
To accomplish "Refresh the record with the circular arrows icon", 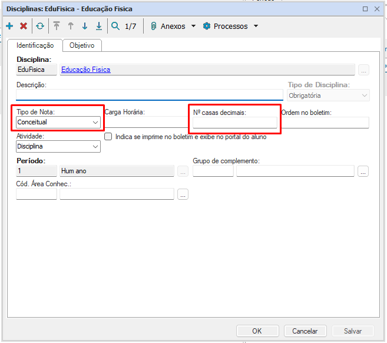I will point(40,26).
